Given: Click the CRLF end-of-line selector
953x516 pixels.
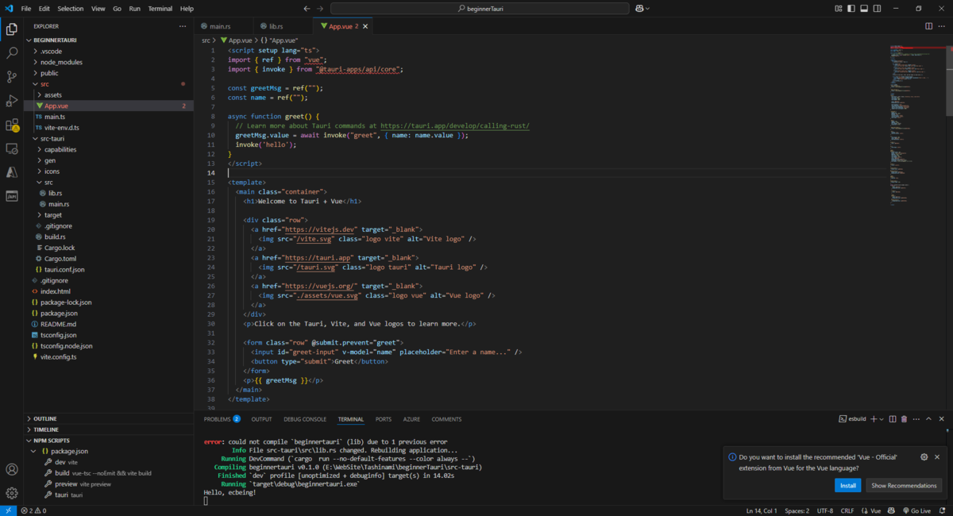Looking at the screenshot, I should click(x=847, y=510).
